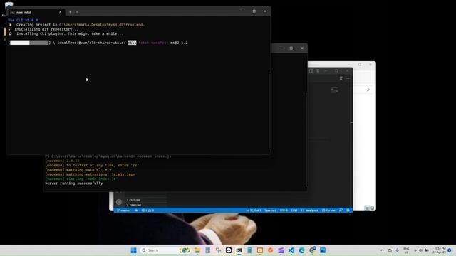Click 'Ln 12, Col 1' in status bar
The height and width of the screenshot is (256, 456).
tap(254, 210)
